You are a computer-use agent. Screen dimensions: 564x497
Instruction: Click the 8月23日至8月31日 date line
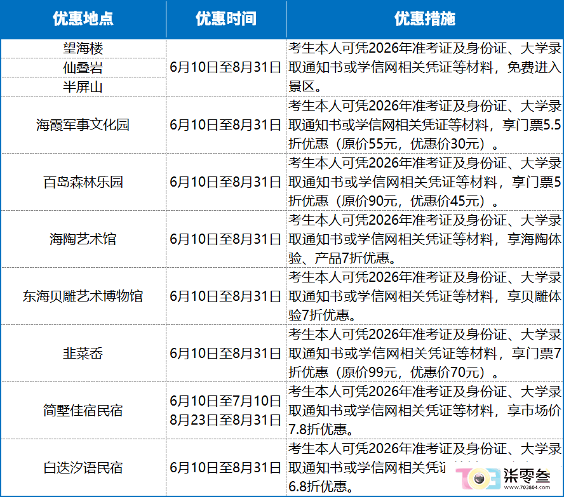click(x=225, y=420)
